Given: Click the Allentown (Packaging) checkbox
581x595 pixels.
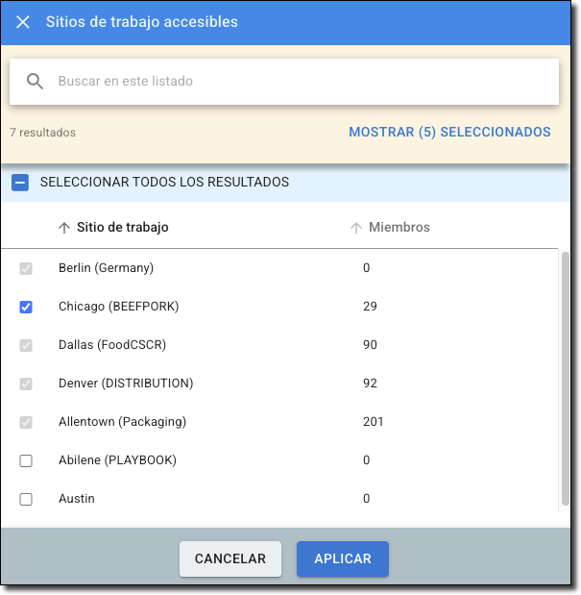Looking at the screenshot, I should [26, 422].
